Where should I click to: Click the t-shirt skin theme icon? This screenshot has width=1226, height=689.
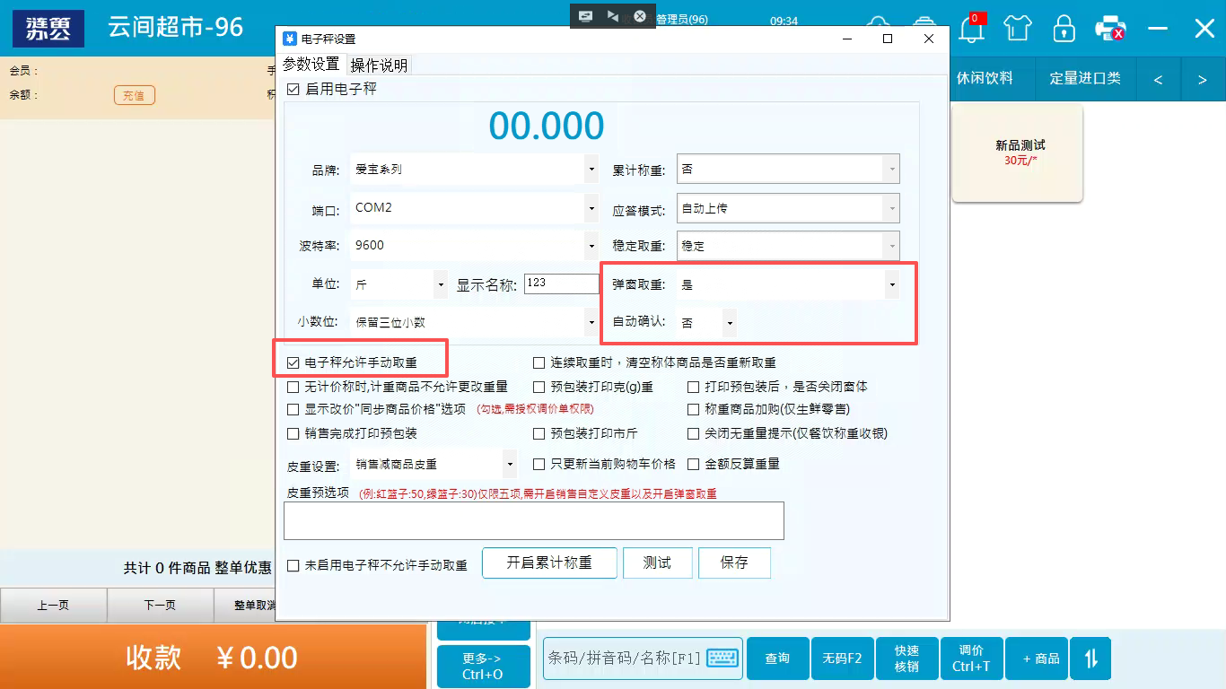(x=1018, y=28)
